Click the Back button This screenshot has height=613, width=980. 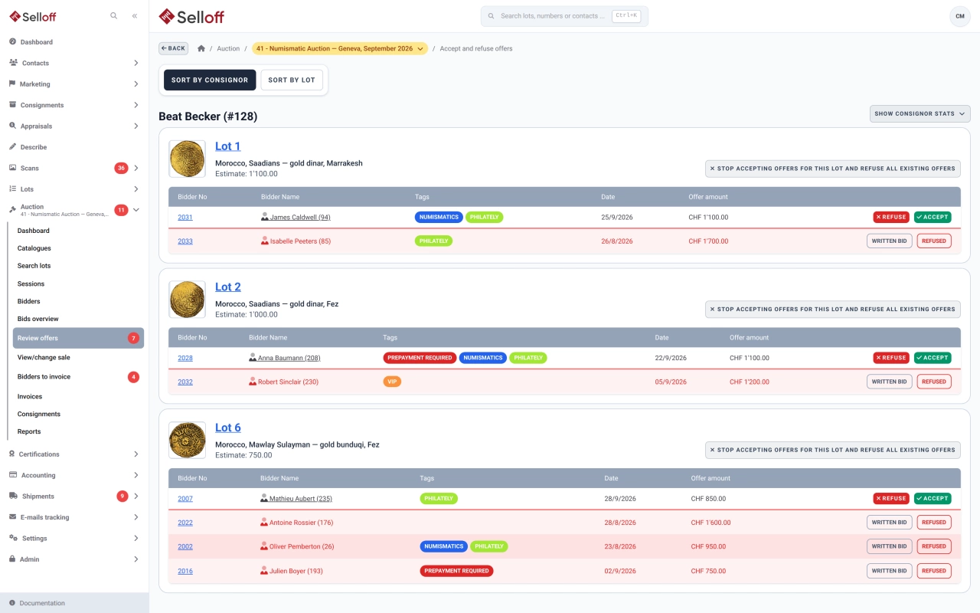coord(173,48)
